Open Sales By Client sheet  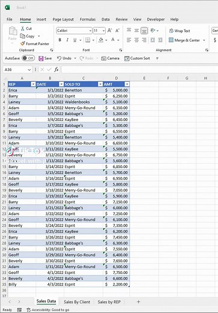pyautogui.click(x=77, y=302)
